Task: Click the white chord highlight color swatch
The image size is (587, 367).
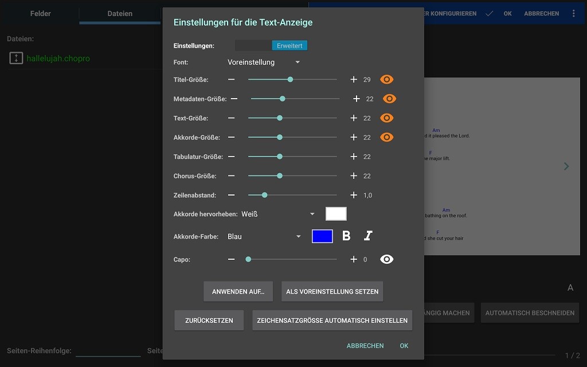Action: pyautogui.click(x=336, y=214)
